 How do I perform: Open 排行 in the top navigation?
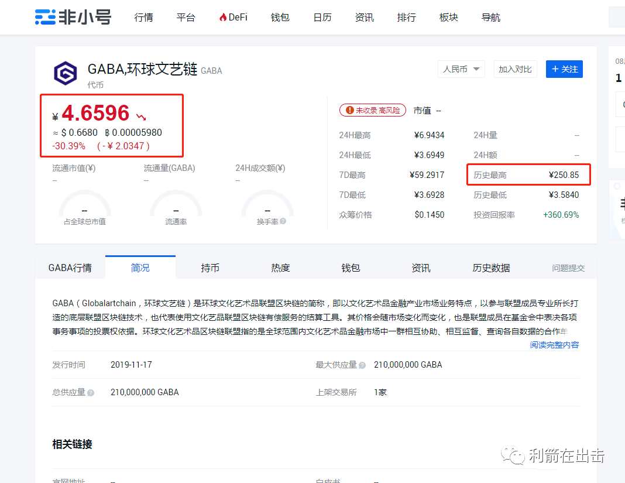[x=407, y=17]
